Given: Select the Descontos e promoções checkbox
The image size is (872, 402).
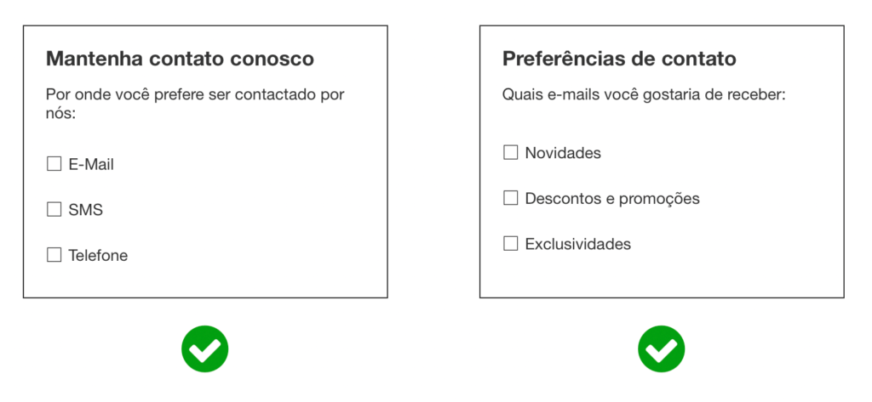Looking at the screenshot, I should point(511,198).
